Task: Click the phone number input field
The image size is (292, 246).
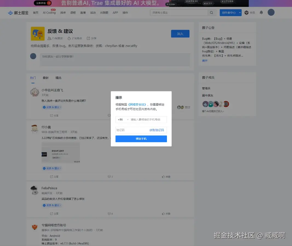Action: [145, 120]
